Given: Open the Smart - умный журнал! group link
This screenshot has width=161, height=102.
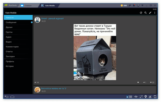Looking at the screenshot, I should (52, 18).
